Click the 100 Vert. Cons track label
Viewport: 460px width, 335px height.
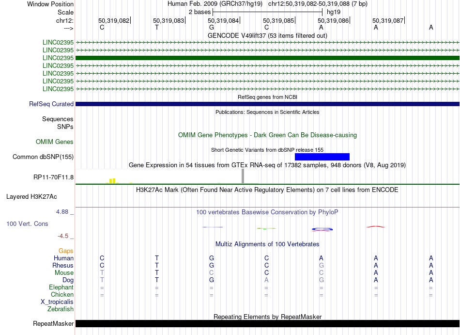click(x=27, y=223)
